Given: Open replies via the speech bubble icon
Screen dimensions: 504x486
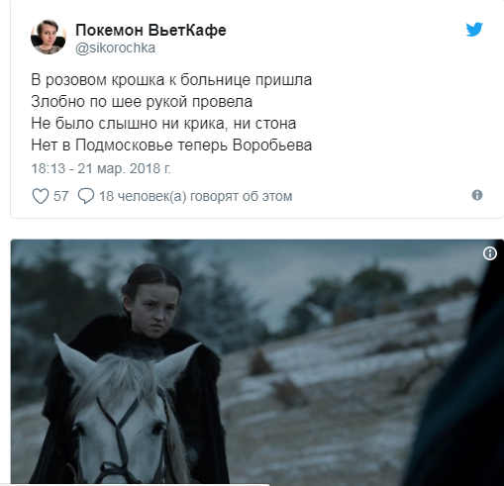Looking at the screenshot, I should pos(86,196).
